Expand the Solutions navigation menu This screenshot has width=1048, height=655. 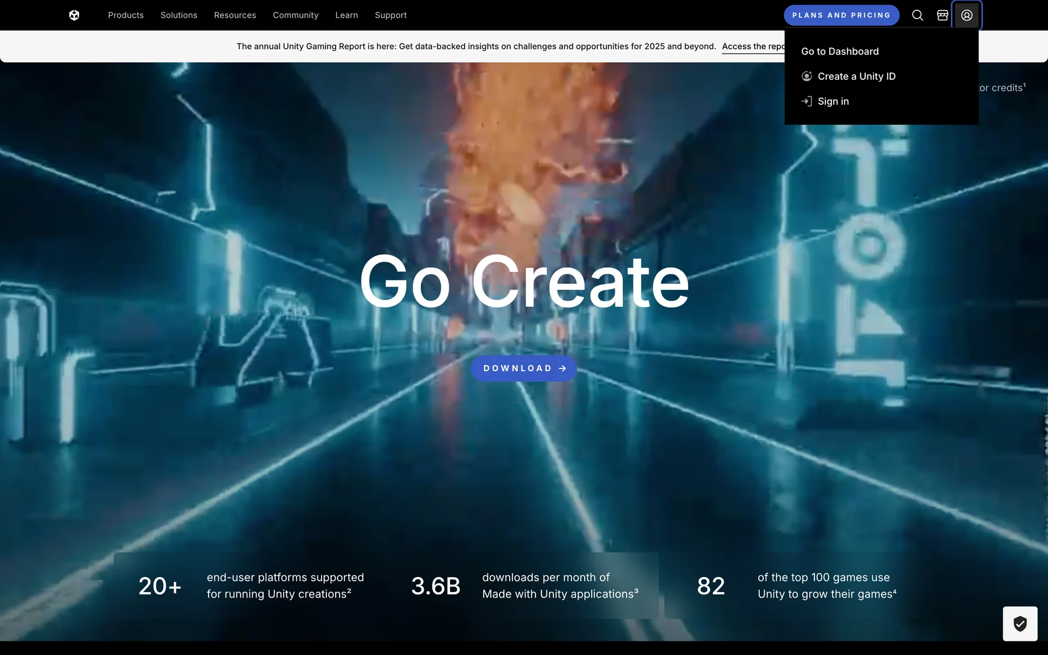coord(178,15)
